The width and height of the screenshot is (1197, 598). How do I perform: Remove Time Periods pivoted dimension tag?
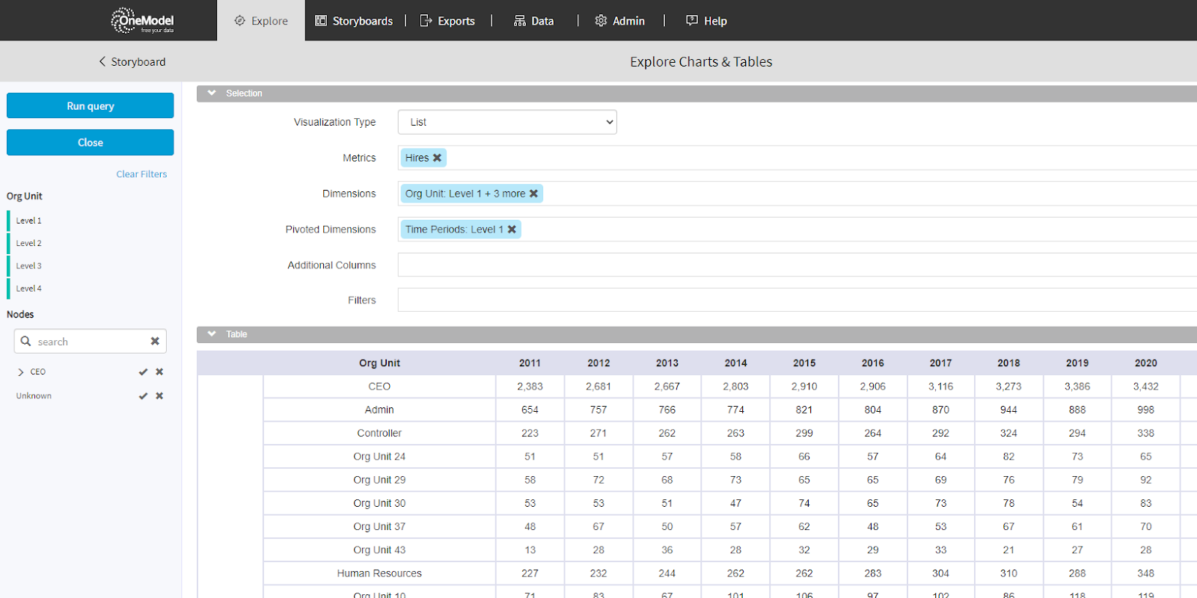pos(512,229)
